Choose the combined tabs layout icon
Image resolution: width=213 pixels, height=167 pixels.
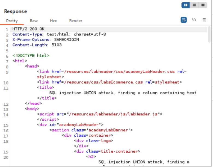(x=203, y=5)
